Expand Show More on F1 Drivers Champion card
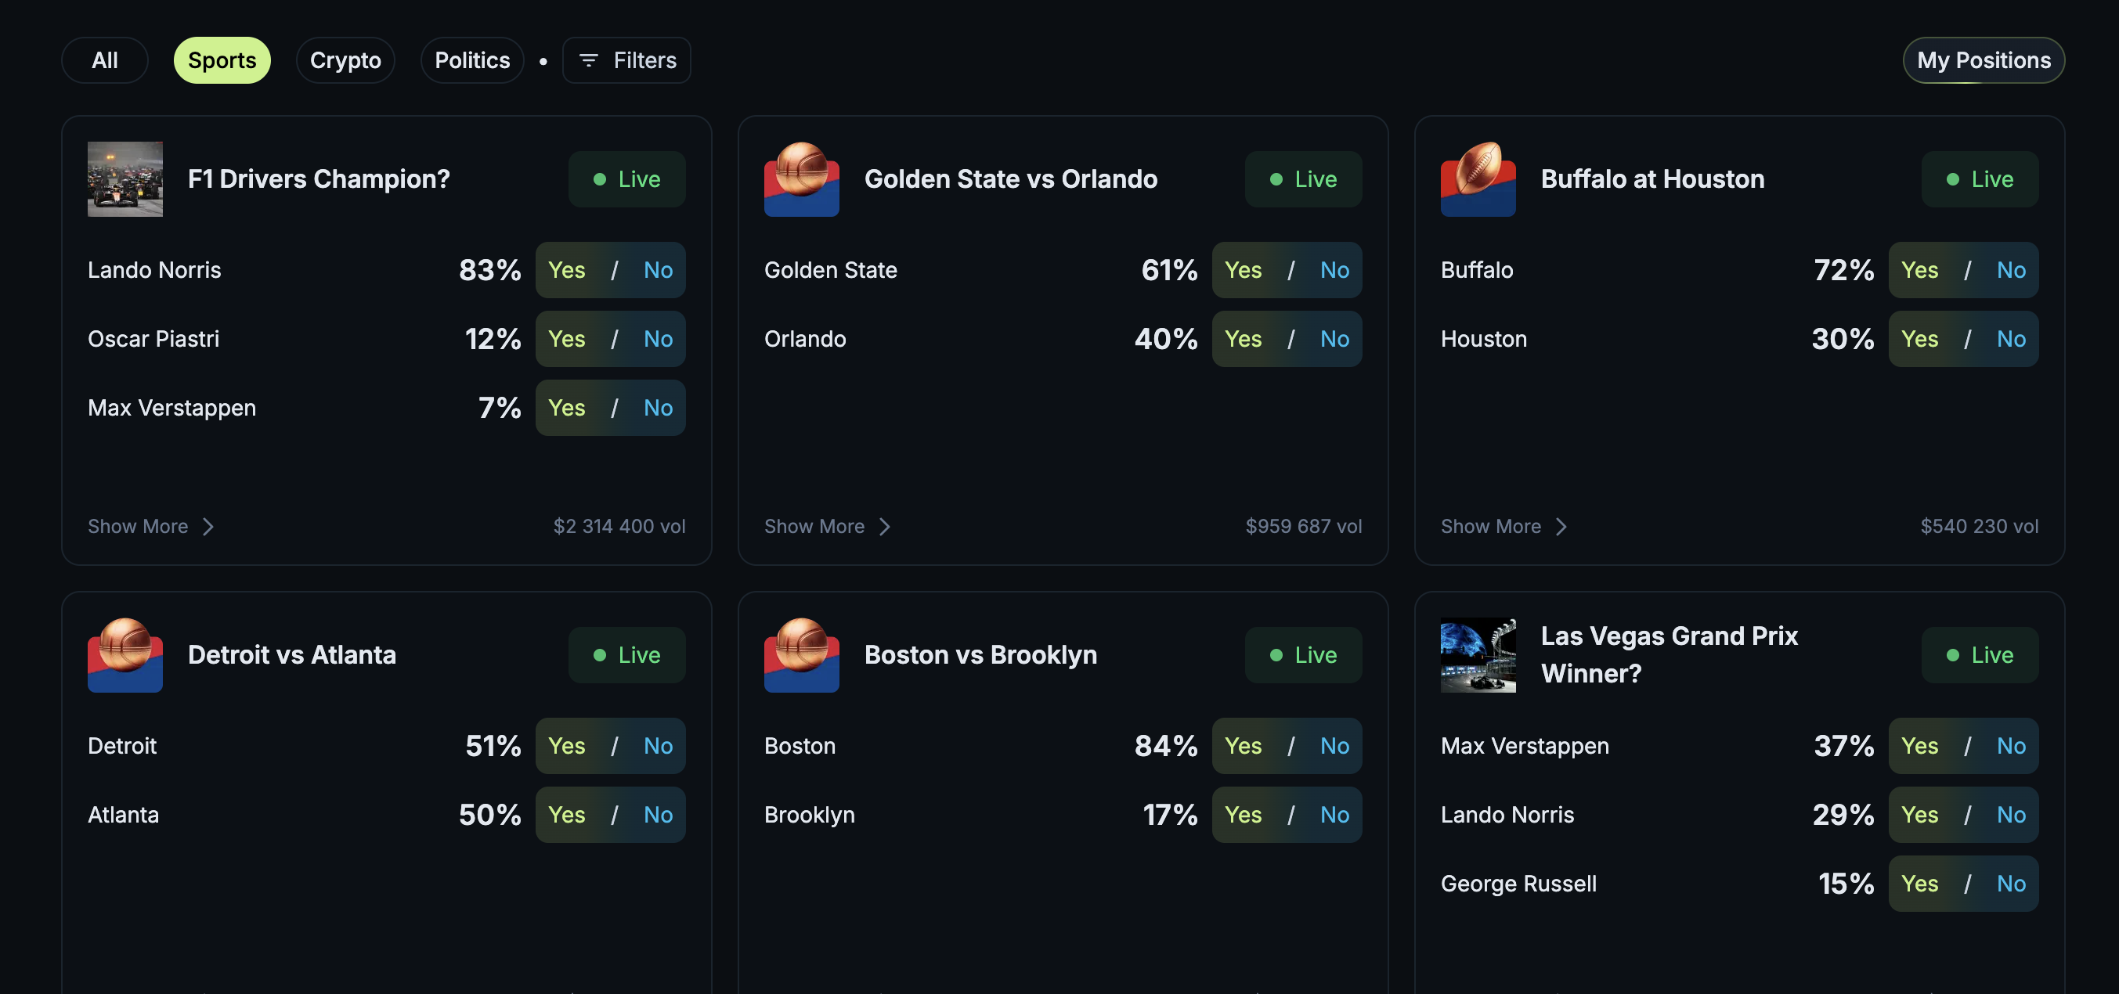The height and width of the screenshot is (994, 2119). point(150,527)
